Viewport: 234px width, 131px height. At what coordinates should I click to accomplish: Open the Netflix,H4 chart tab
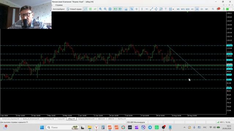122,119
